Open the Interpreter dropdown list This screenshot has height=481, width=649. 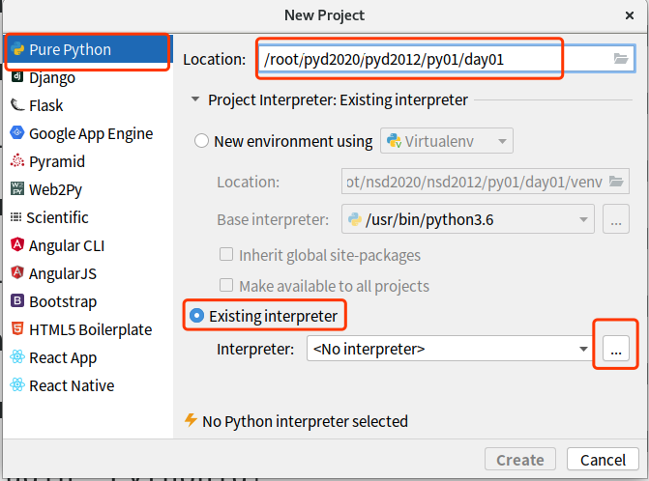(583, 349)
